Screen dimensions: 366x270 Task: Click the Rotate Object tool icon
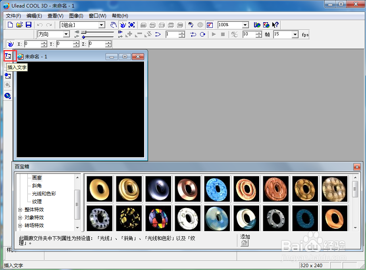[x=123, y=25]
